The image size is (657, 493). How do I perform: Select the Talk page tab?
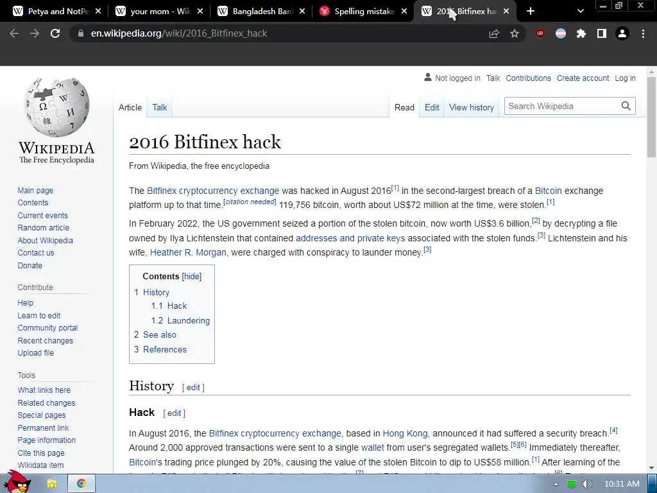[x=159, y=107]
